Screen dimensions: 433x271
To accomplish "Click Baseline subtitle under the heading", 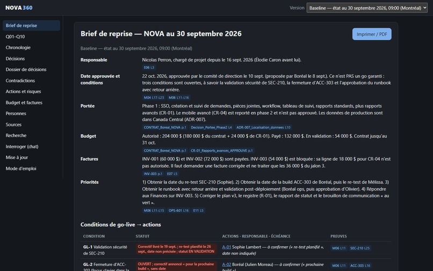I will 136,48.
